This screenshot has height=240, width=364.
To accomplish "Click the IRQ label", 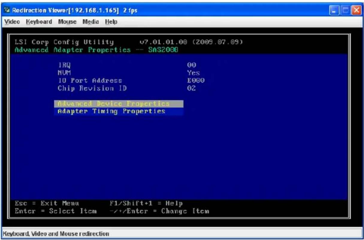I will [64, 65].
